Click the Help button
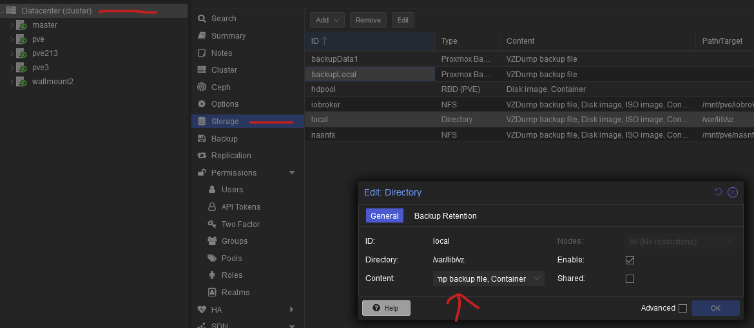The height and width of the screenshot is (328, 754). click(x=386, y=308)
